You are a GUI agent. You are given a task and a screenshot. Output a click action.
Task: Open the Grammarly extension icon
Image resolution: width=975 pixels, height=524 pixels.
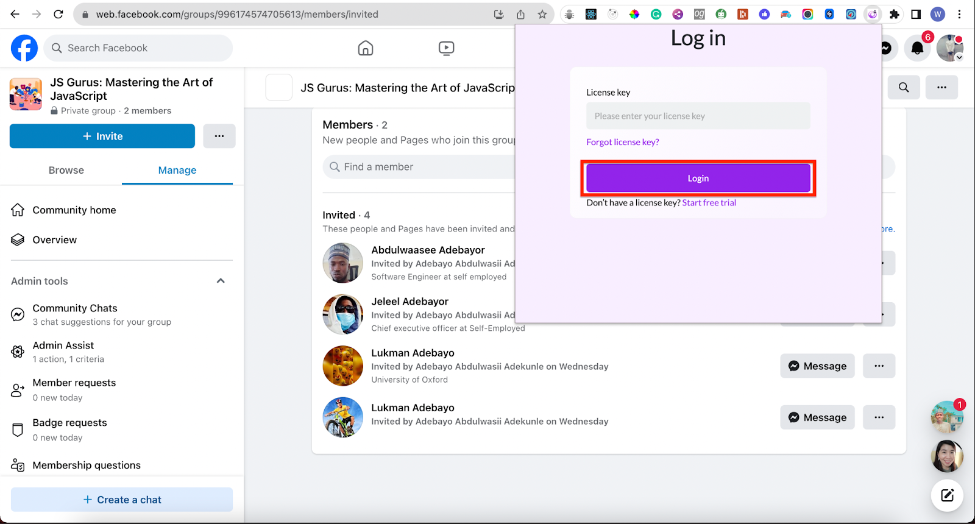pos(656,14)
